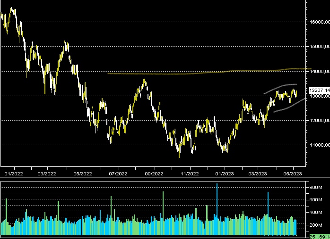The width and height of the screenshot is (330, 239).
Task: Click the 800M volume axis label
Action: coord(316,187)
